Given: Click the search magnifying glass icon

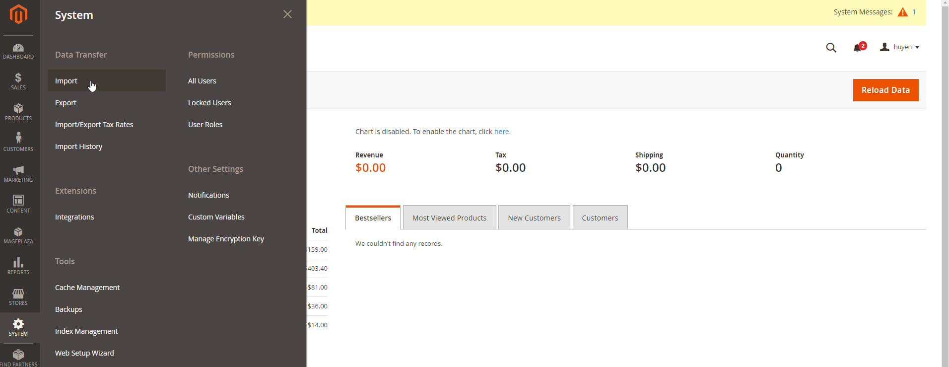Looking at the screenshot, I should pos(831,48).
